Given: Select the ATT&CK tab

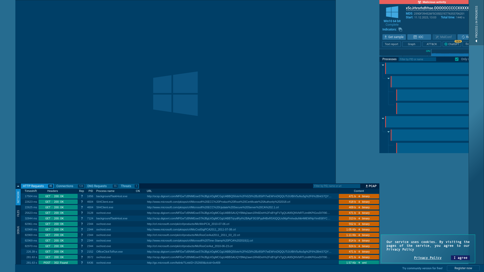Looking at the screenshot, I should click(432, 44).
